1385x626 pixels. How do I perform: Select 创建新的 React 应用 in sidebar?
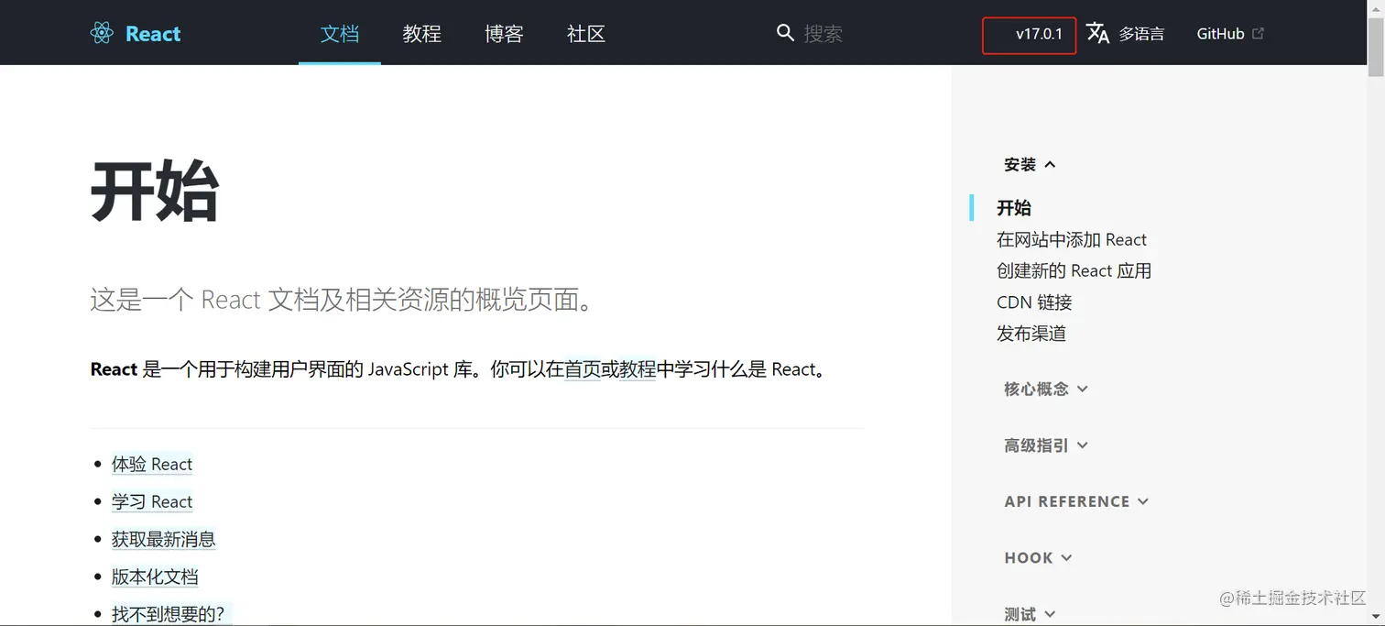click(x=1074, y=271)
